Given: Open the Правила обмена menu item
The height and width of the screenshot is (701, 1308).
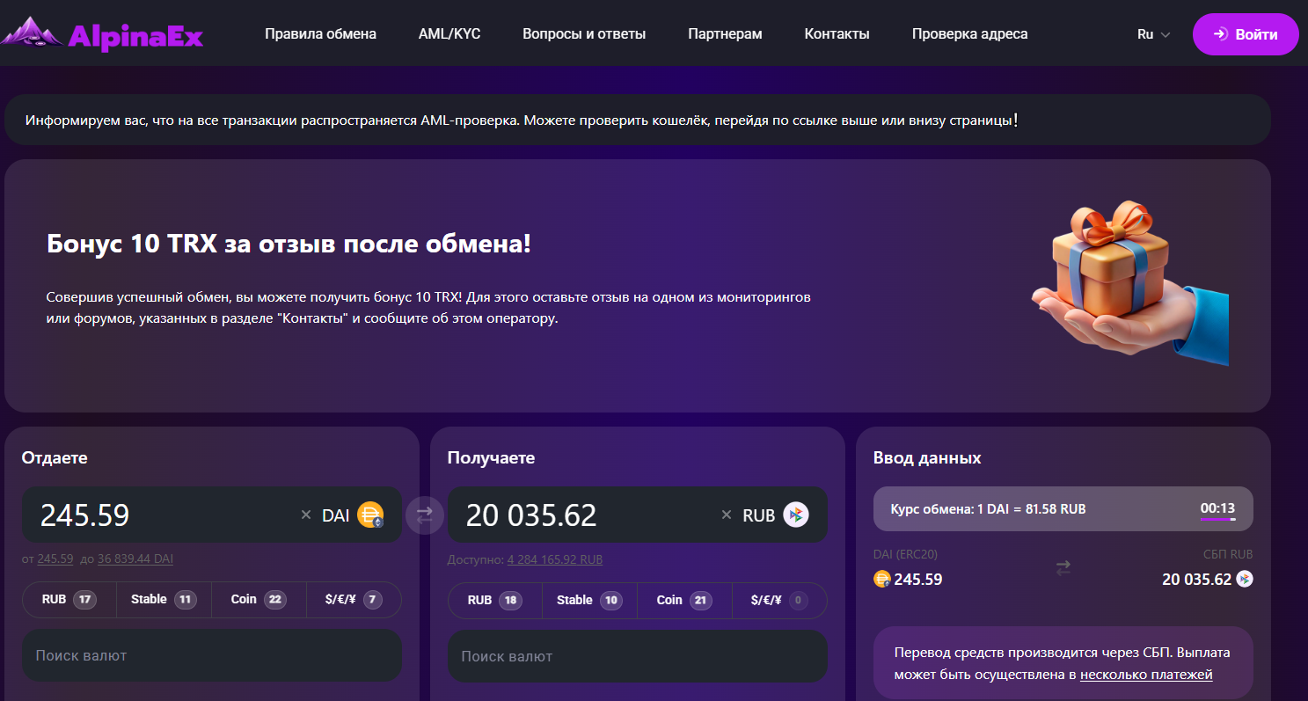Looking at the screenshot, I should click(x=320, y=34).
